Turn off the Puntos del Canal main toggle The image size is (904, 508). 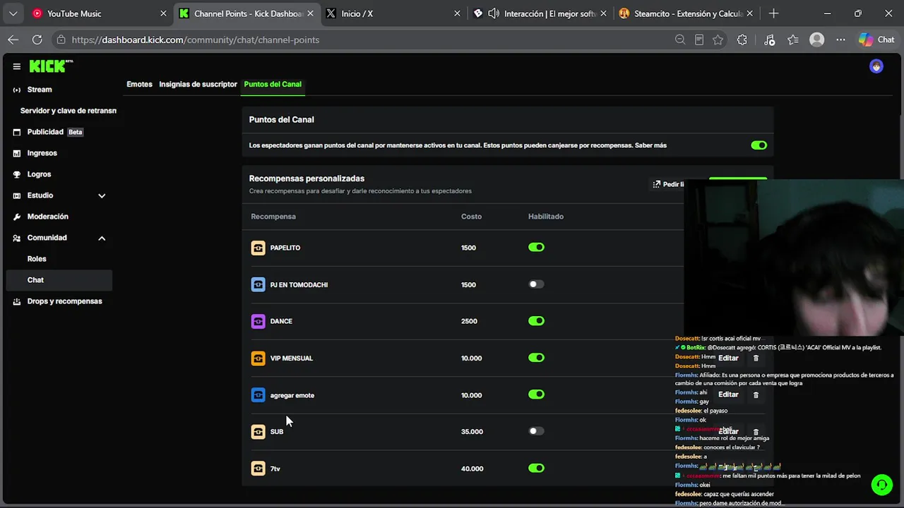[759, 145]
